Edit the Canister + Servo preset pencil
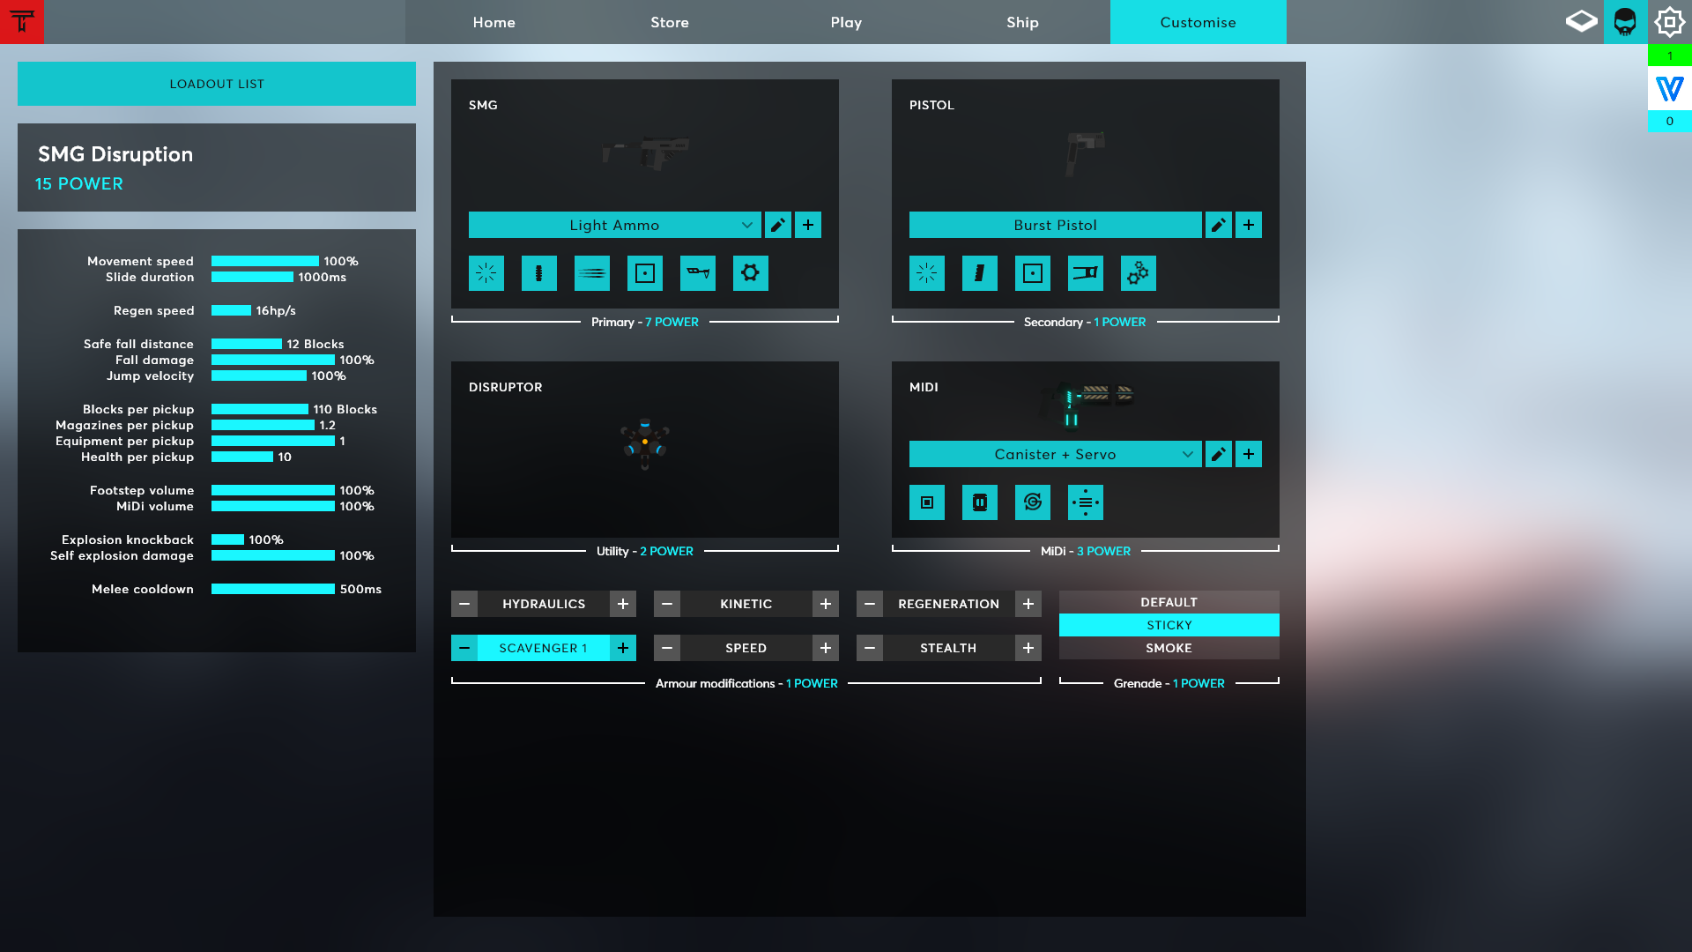The height and width of the screenshot is (952, 1692). pyautogui.click(x=1219, y=454)
